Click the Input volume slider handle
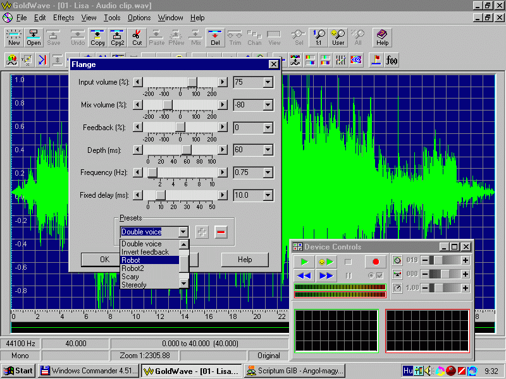The width and height of the screenshot is (506, 379). coord(192,83)
